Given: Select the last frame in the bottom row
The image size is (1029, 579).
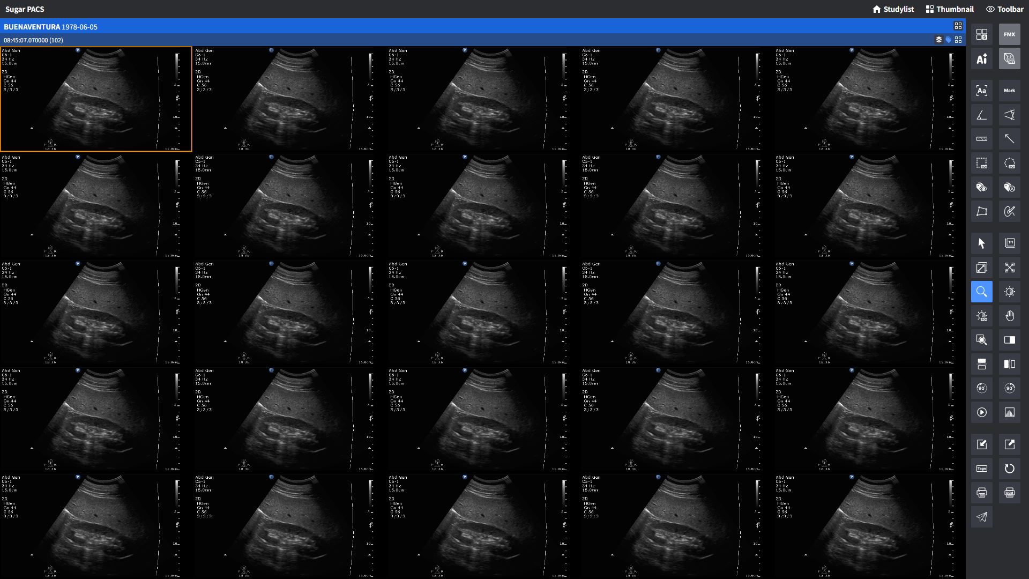Looking at the screenshot, I should [870, 526].
